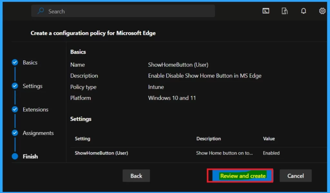The image size is (330, 193).
Task: Click 'Show Home button on to...' description cell
Action: [x=225, y=153]
